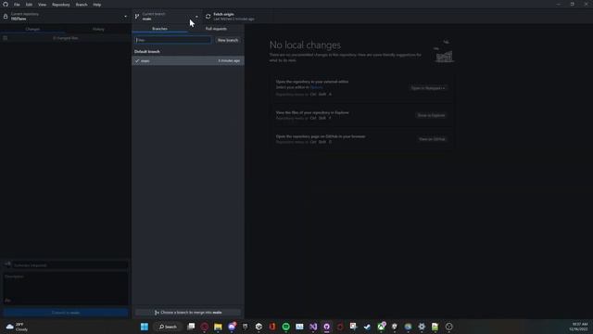Image resolution: width=593 pixels, height=334 pixels.
Task: Open Settings gear from the taskbar
Action: click(x=422, y=327)
